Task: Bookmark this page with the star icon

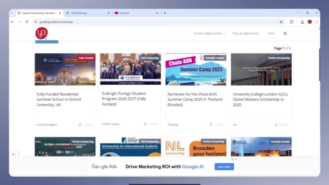Action: click(281, 22)
